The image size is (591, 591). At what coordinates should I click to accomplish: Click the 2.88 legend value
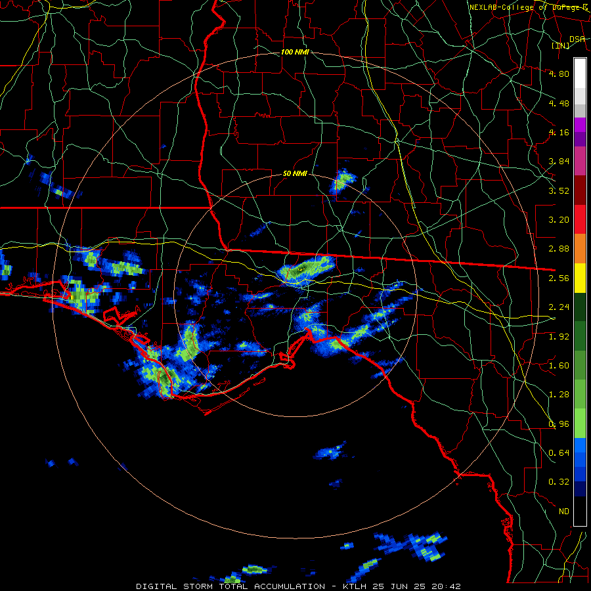(559, 248)
